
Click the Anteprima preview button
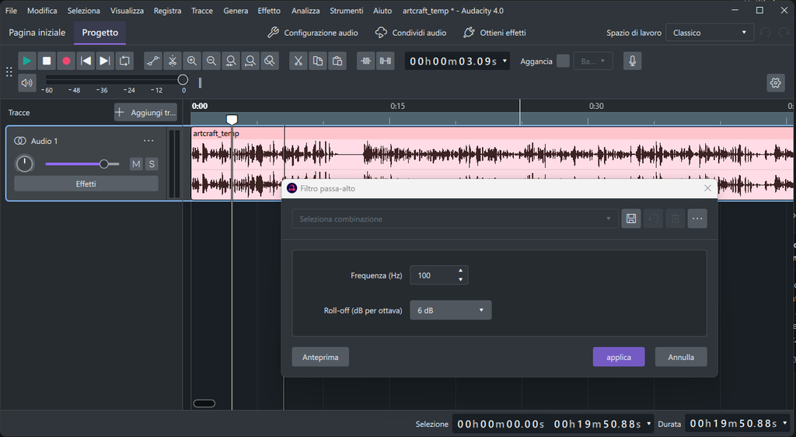point(320,357)
